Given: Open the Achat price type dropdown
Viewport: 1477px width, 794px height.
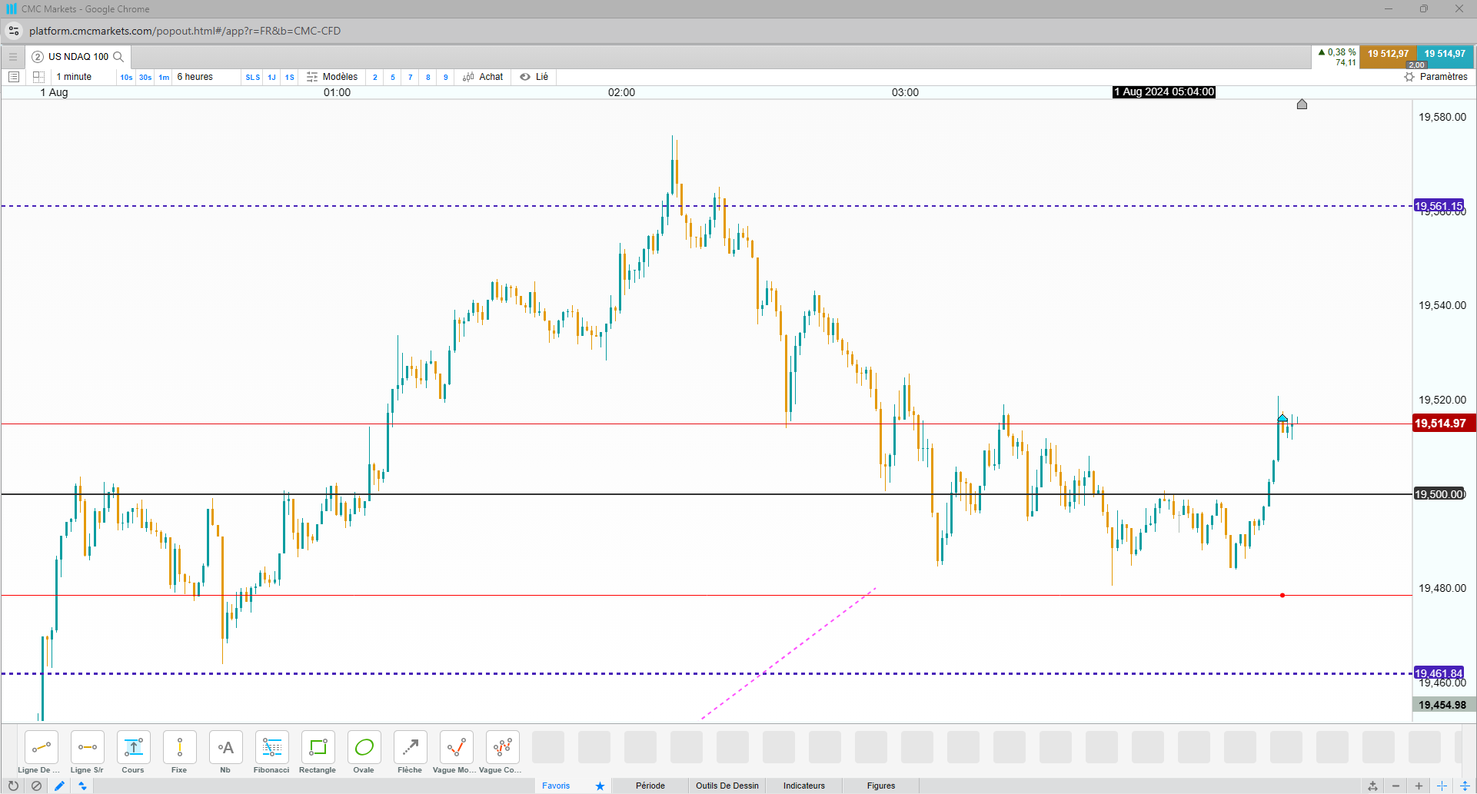Looking at the screenshot, I should [x=483, y=77].
